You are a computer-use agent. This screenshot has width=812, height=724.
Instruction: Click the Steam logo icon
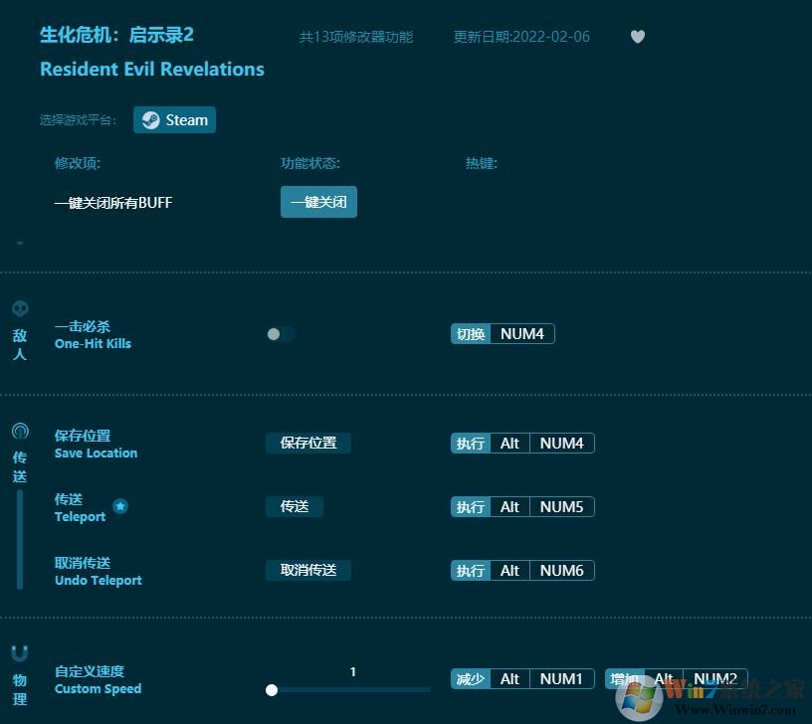pos(150,120)
